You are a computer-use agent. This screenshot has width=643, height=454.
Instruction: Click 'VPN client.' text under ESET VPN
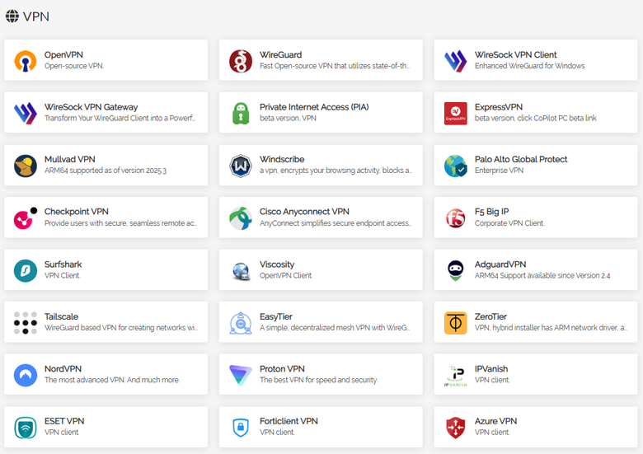tap(62, 433)
